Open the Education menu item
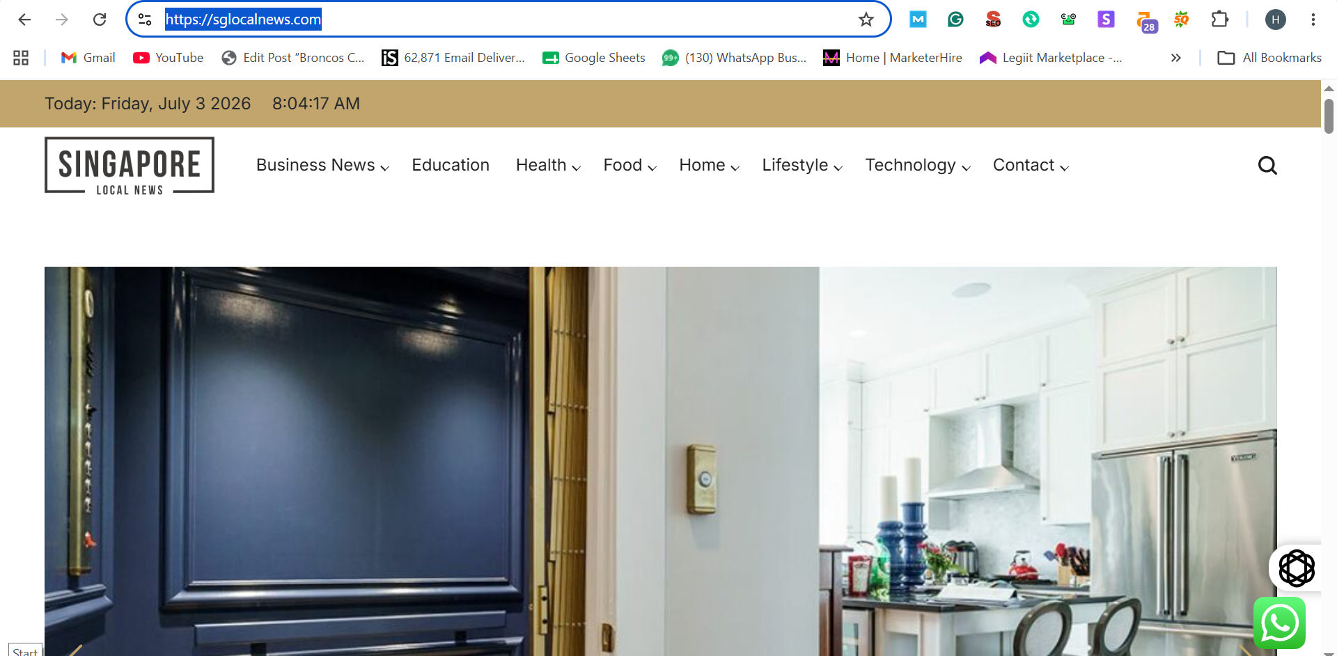Viewport: 1337px width, 656px height. tap(451, 165)
